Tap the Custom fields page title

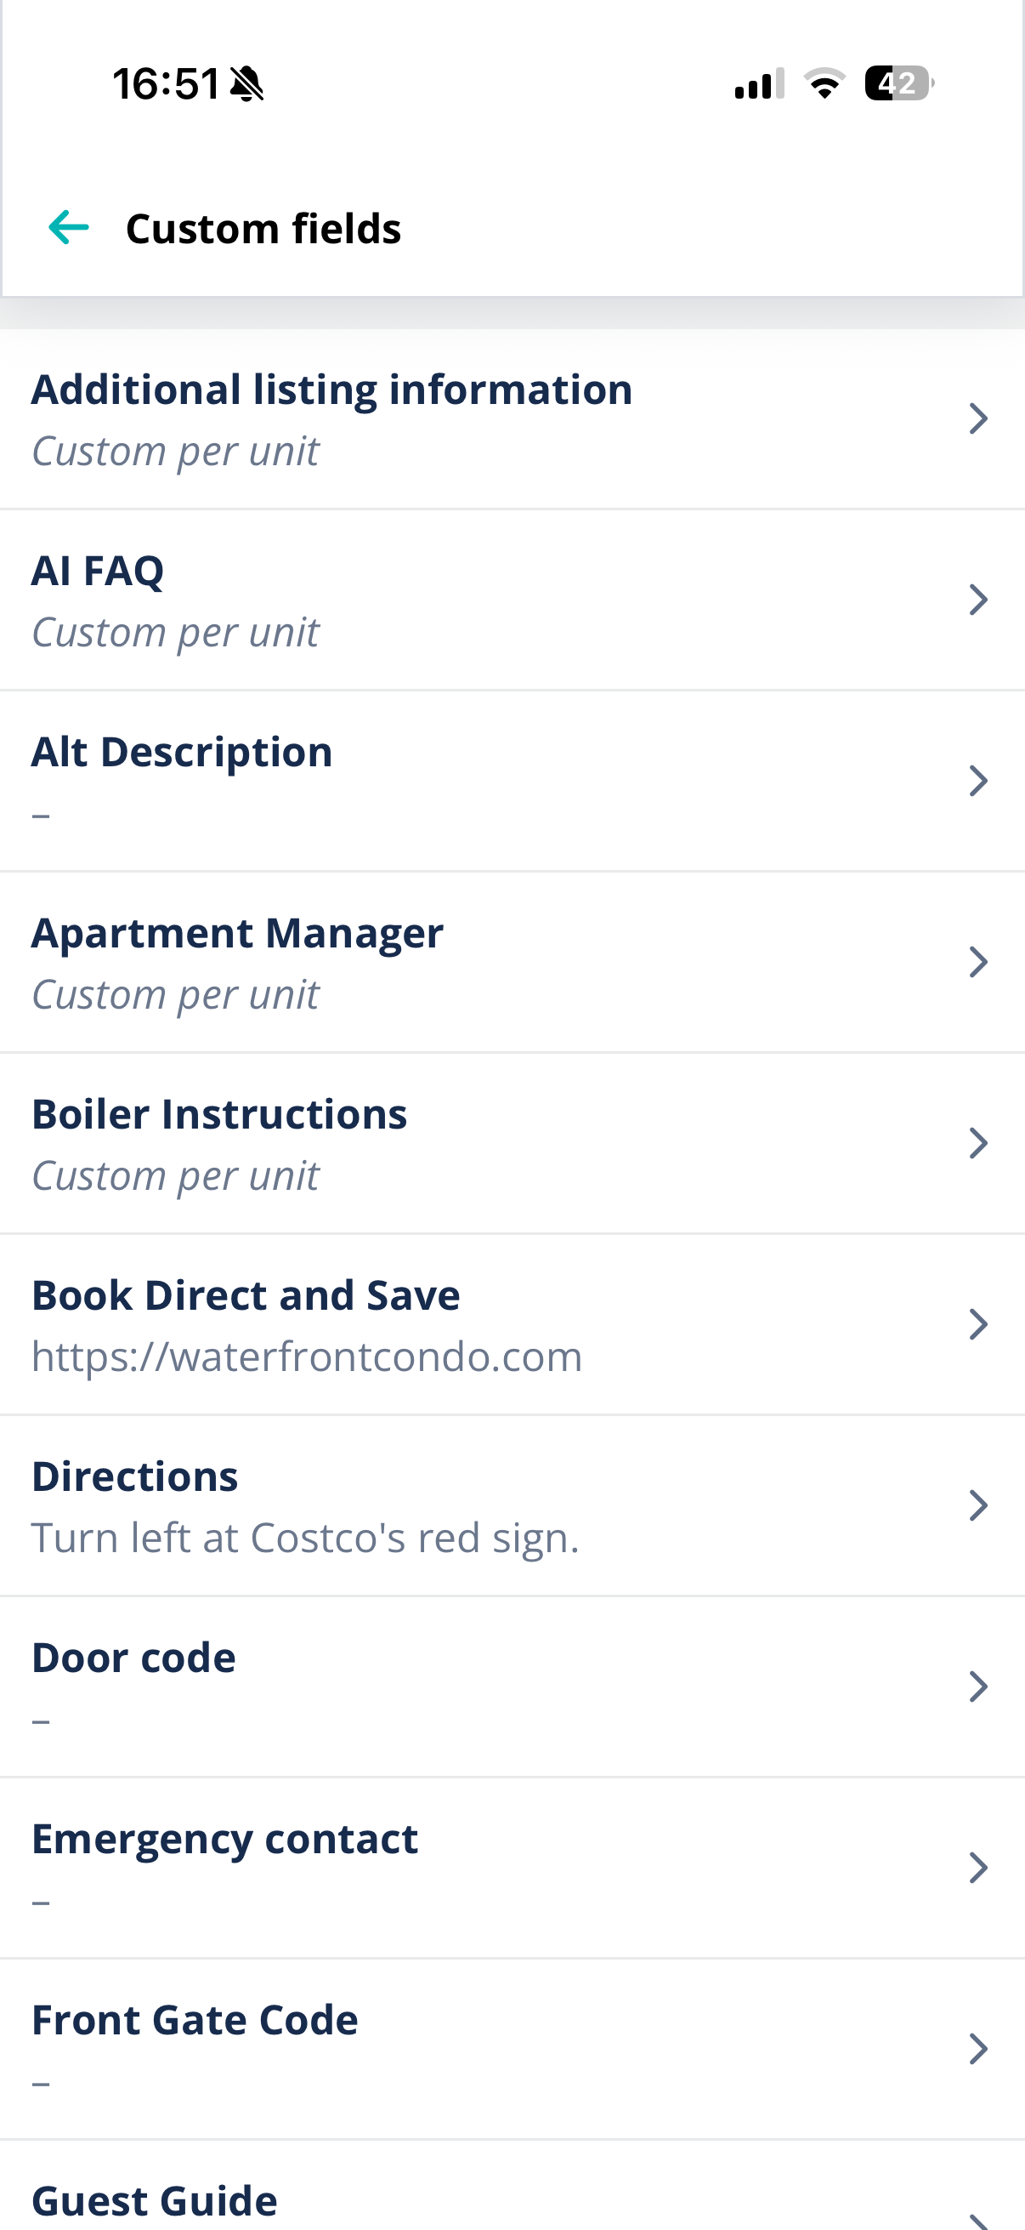point(263,230)
